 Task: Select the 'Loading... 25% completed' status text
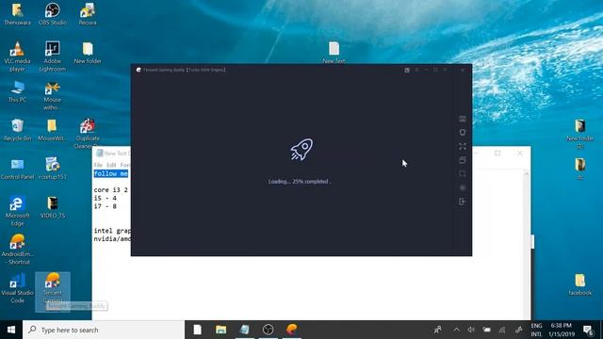(x=300, y=182)
